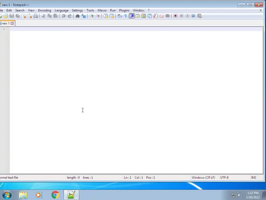Toggle show all characters pilcrow icon
Image resolution: width=266 pixels, height=200 pixels.
tap(126, 16)
